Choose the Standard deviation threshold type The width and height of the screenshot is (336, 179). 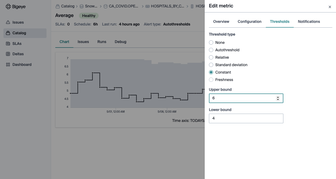click(x=211, y=65)
